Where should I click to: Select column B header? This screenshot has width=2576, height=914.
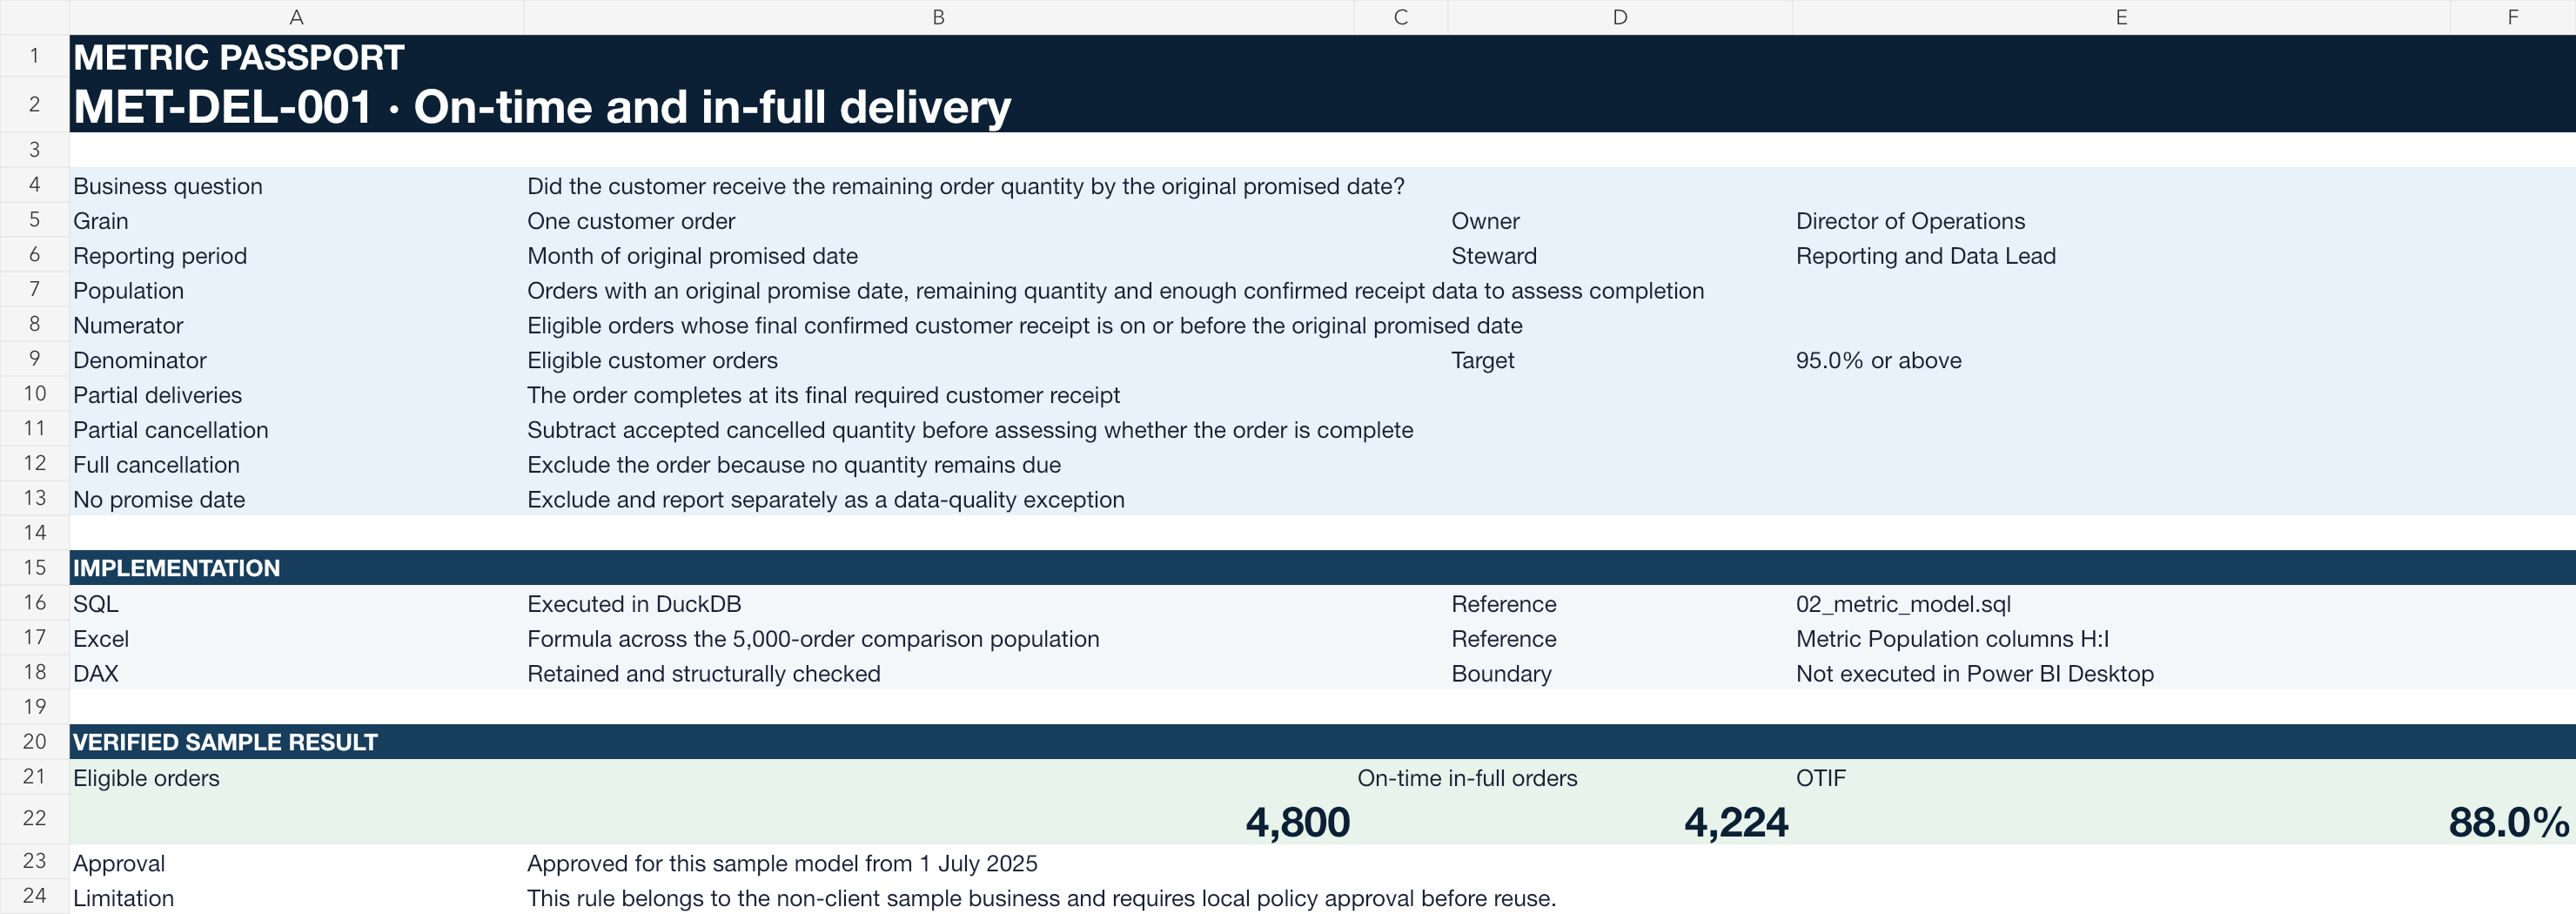938,17
